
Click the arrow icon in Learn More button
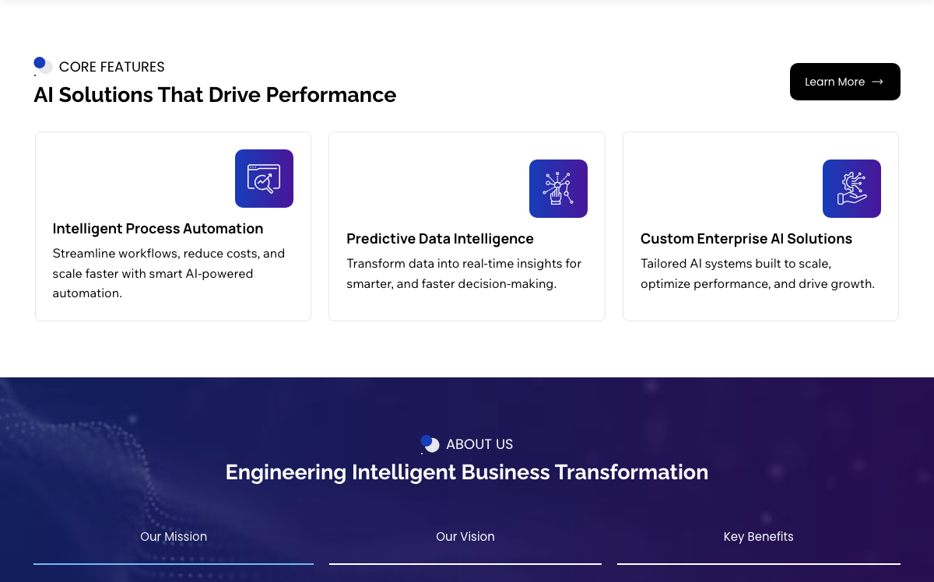[x=877, y=82]
